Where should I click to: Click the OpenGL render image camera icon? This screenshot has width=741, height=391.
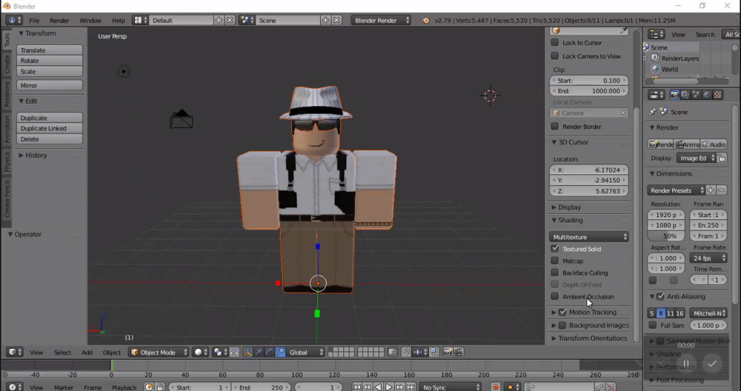coord(448,352)
